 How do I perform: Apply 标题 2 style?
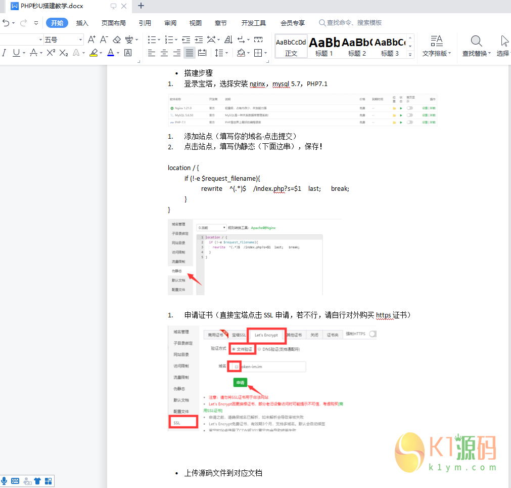point(357,47)
